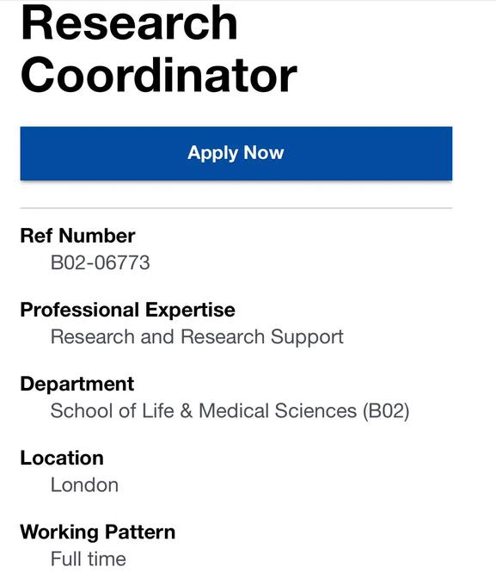Click the (B02) department code text

coord(386,411)
